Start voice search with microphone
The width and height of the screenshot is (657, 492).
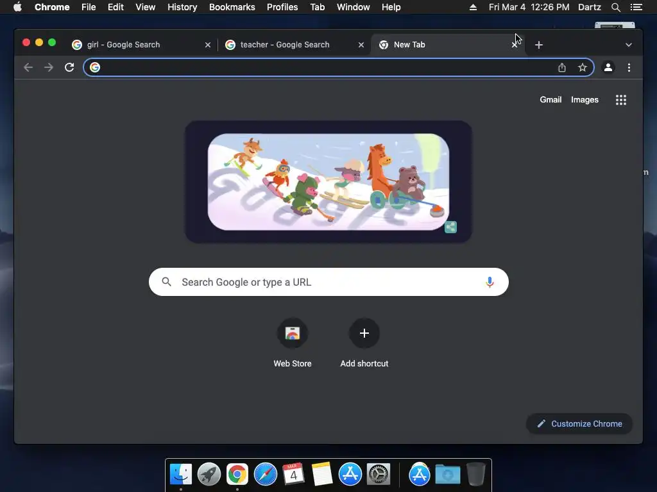(x=490, y=282)
